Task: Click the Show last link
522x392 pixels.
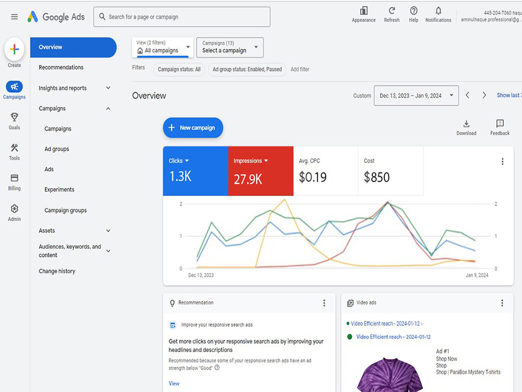Action: pyautogui.click(x=509, y=95)
